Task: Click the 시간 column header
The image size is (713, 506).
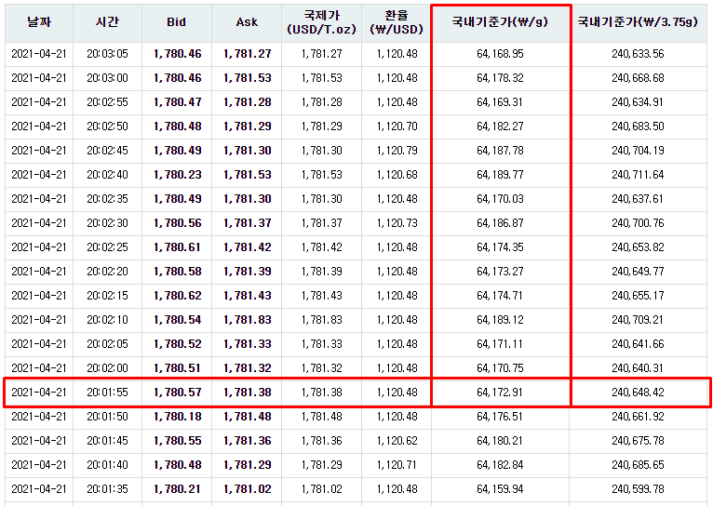Action: click(x=107, y=22)
